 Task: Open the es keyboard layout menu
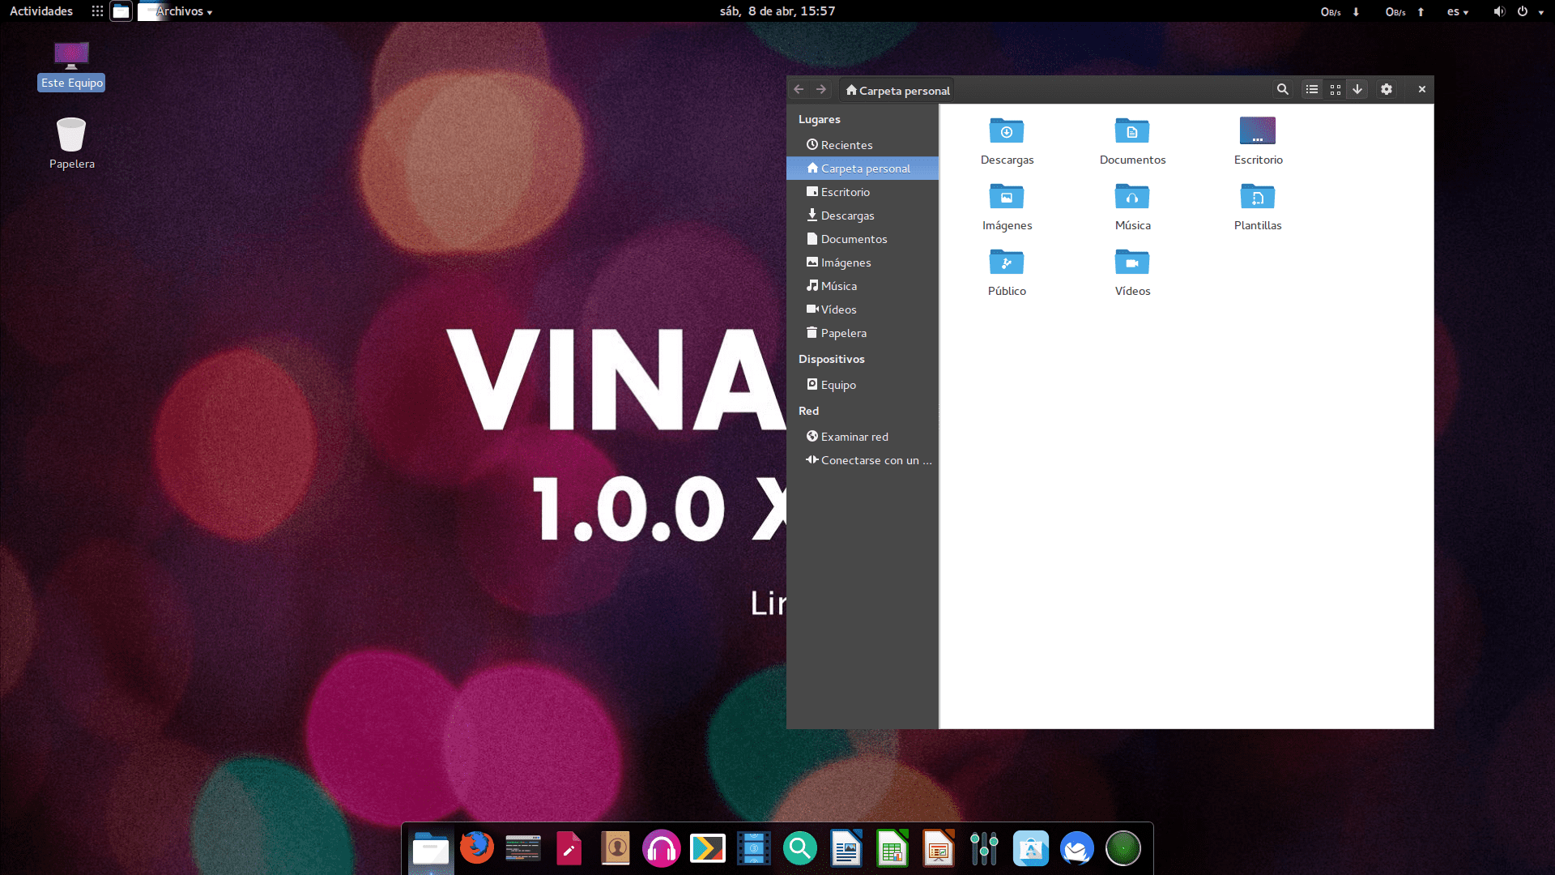tap(1457, 11)
